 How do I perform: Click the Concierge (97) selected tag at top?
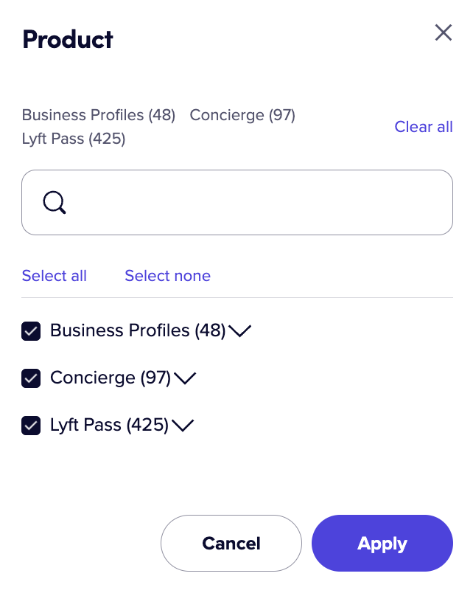[x=242, y=115]
